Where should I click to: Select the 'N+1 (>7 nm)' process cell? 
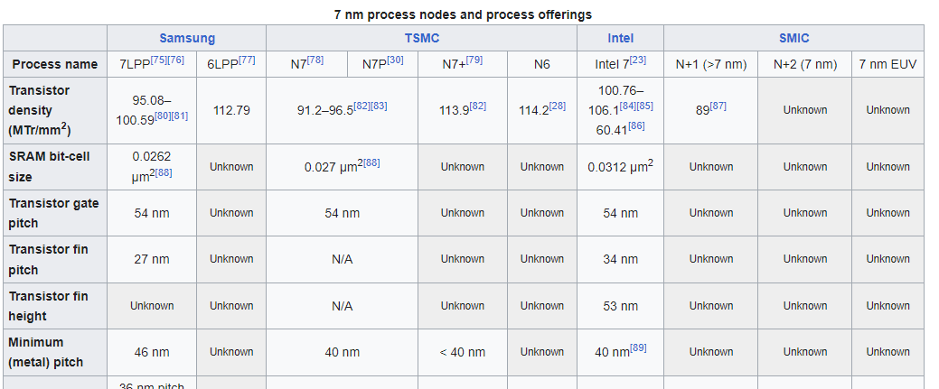pos(711,64)
